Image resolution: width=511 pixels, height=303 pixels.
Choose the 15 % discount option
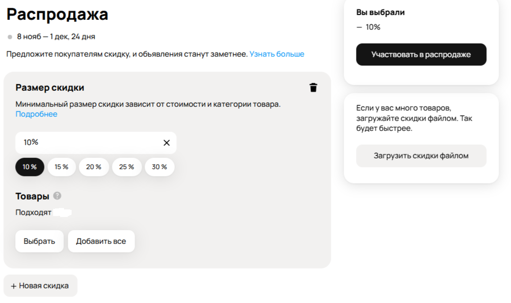point(62,167)
